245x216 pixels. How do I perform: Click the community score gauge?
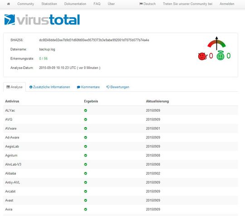click(x=216, y=43)
